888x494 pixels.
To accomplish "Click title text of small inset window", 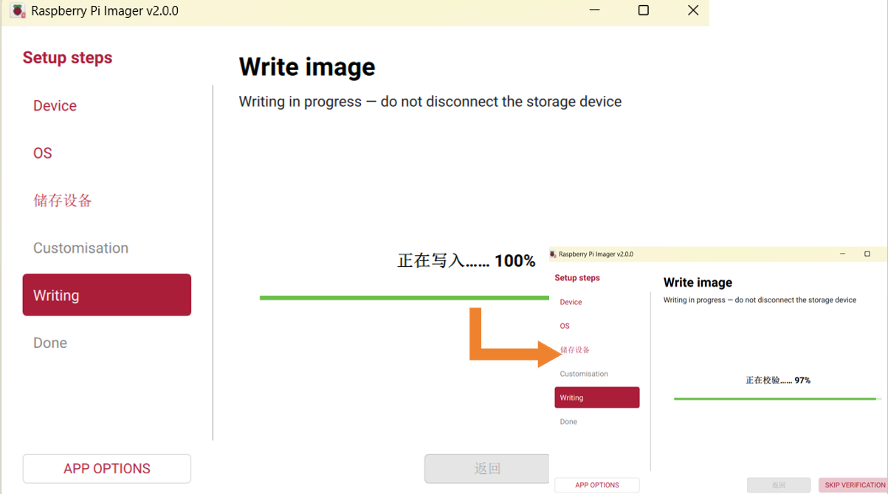I will pyautogui.click(x=596, y=254).
